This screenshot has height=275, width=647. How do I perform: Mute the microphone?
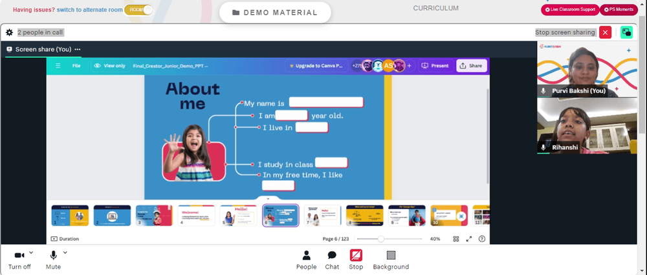coord(53,260)
